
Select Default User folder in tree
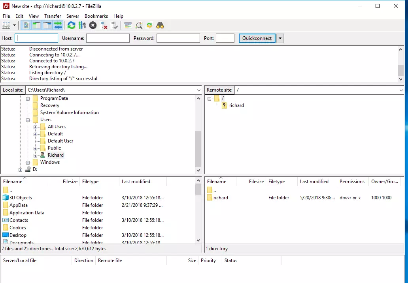pyautogui.click(x=60, y=141)
